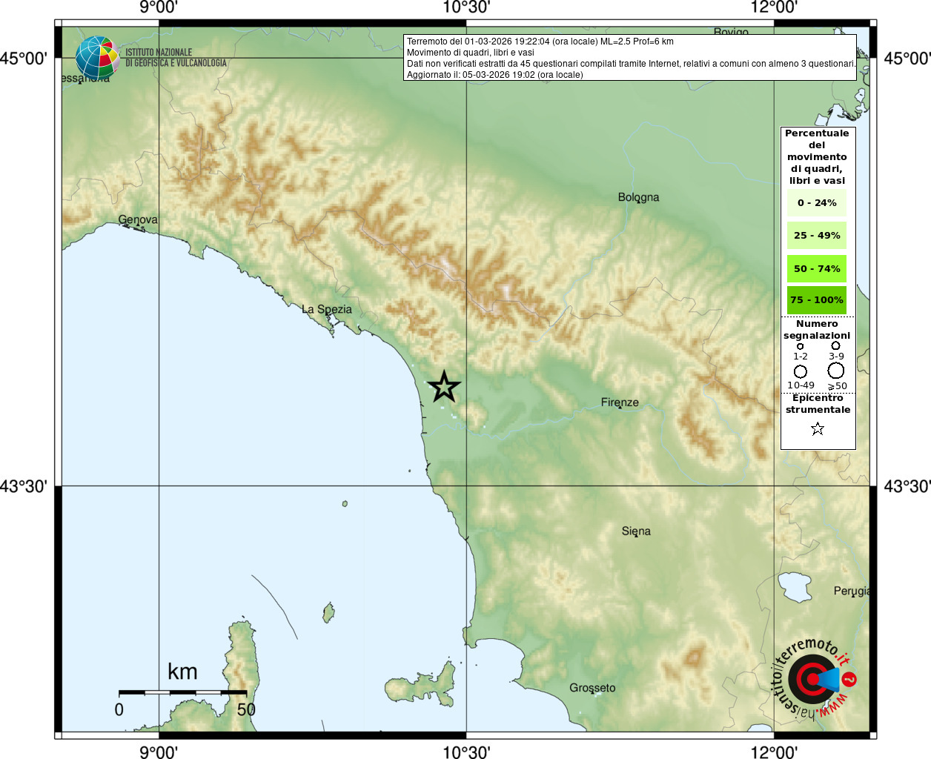
Task: Click the epicenter star marker on the map
Action: (444, 387)
